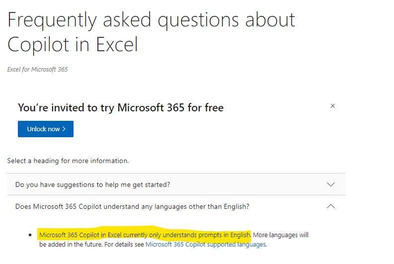Click the word "English" in the highlighted sentence

239,235
